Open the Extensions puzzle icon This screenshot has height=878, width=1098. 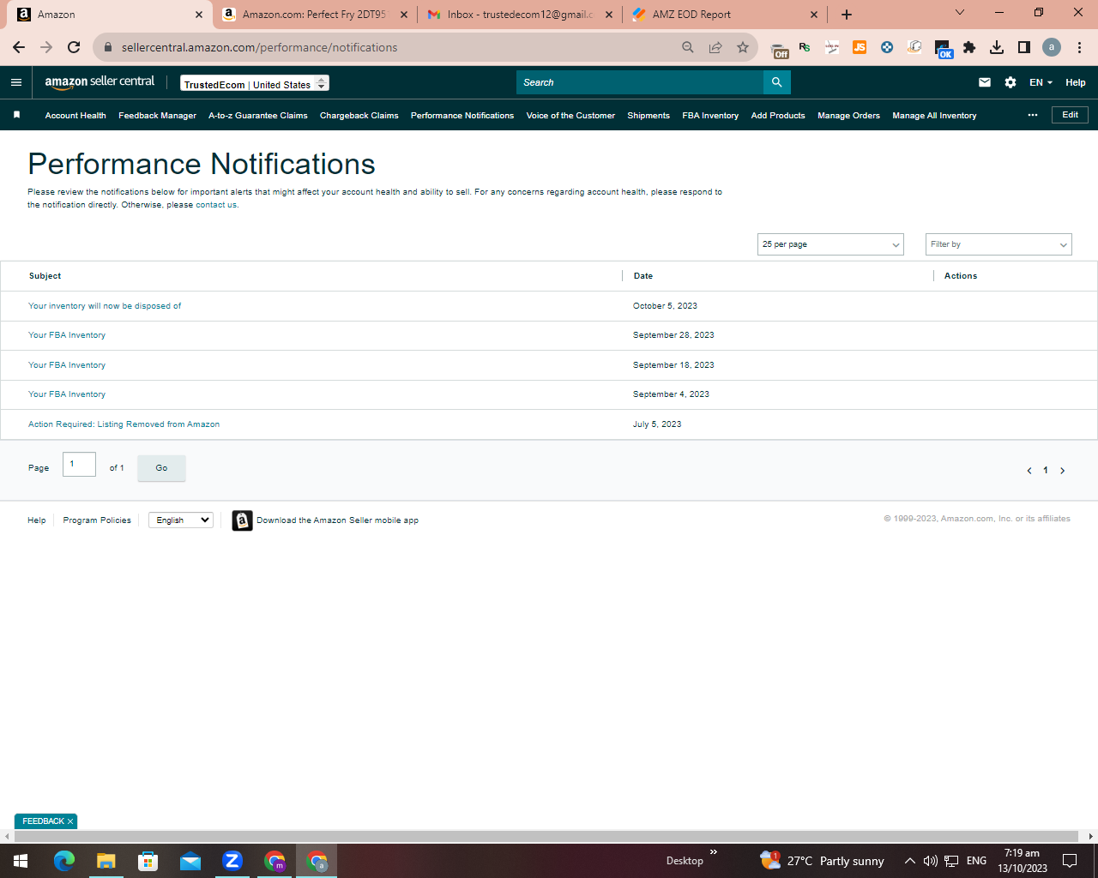(969, 47)
